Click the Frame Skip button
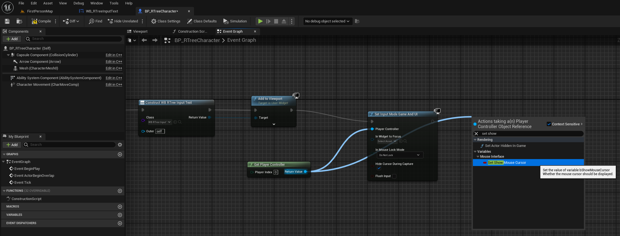This screenshot has width=620, height=236. (268, 21)
